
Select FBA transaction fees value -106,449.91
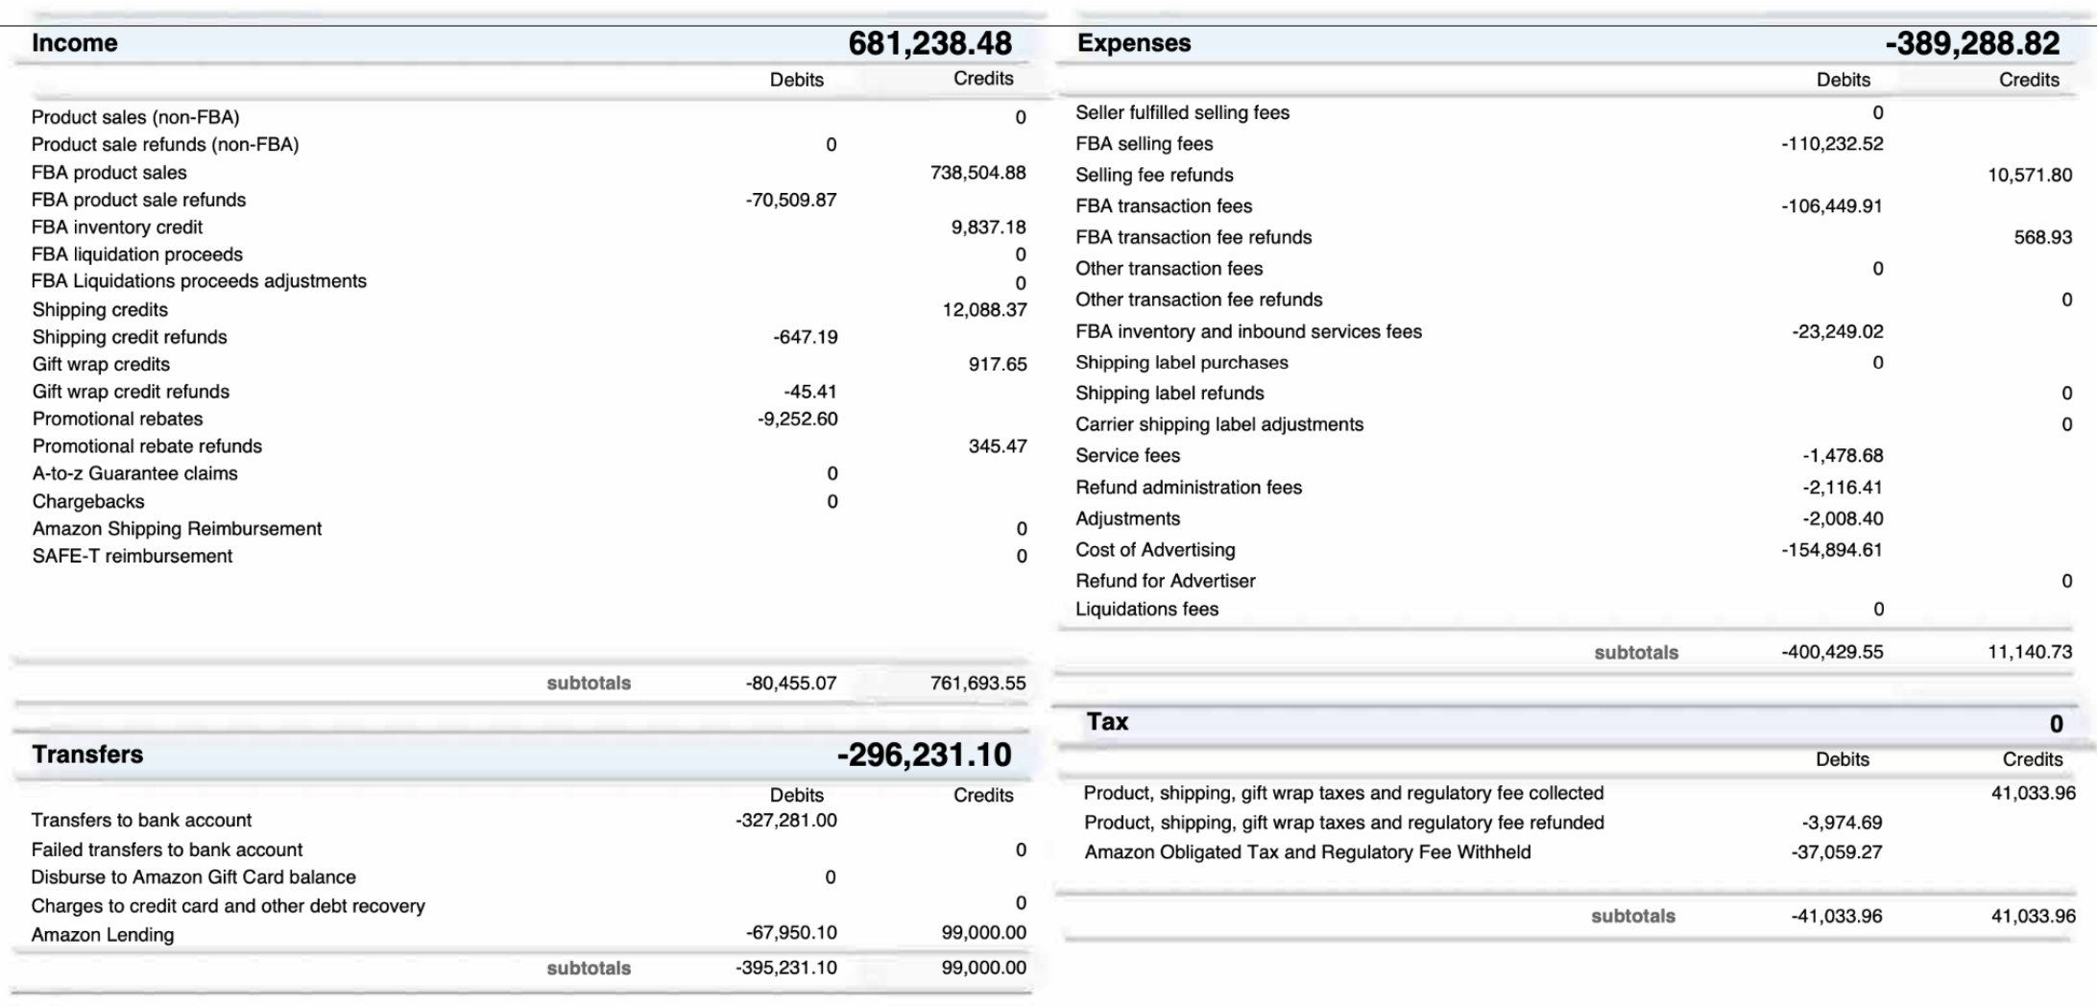(x=1832, y=206)
